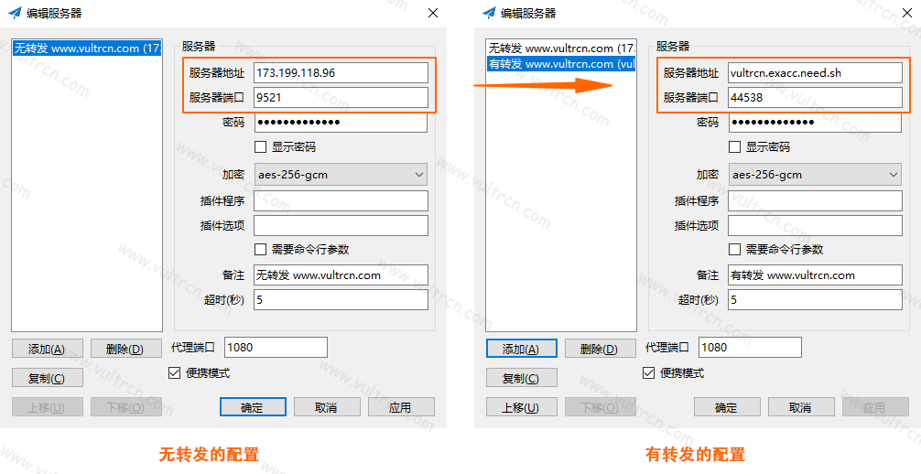921x474 pixels.
Task: Click 复制(C) button in left window
Action: 47,378
